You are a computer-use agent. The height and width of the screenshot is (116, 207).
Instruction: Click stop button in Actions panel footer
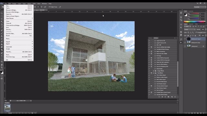[159, 97]
